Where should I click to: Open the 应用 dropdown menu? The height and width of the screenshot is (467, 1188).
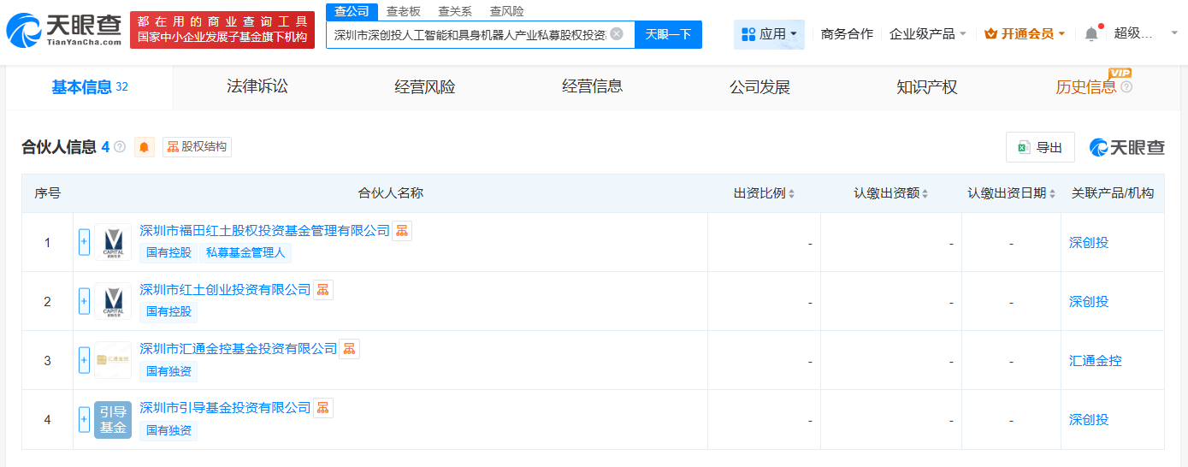(x=769, y=34)
